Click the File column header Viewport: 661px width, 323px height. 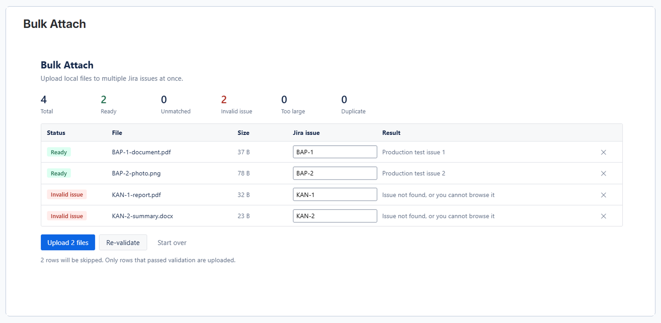117,133
